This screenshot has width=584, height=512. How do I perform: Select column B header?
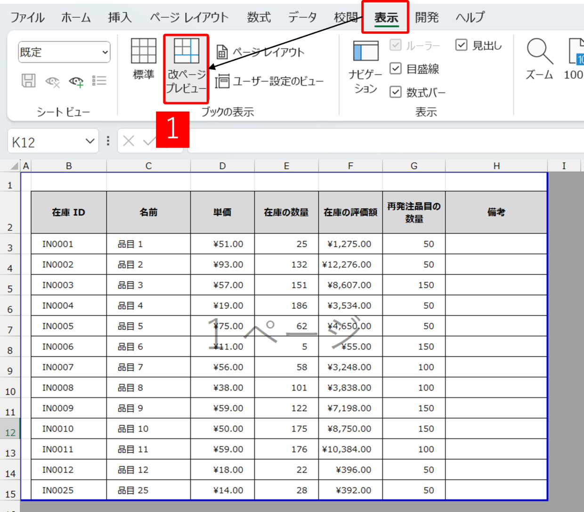pos(69,166)
